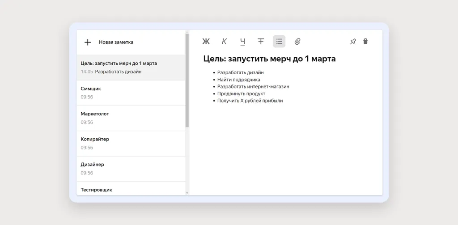Click bullet text Получить X рублей прибыли
The image size is (458, 225).
250,101
